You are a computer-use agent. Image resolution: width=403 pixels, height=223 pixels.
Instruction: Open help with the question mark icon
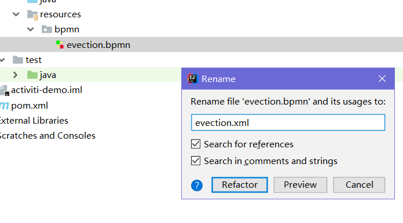197,185
